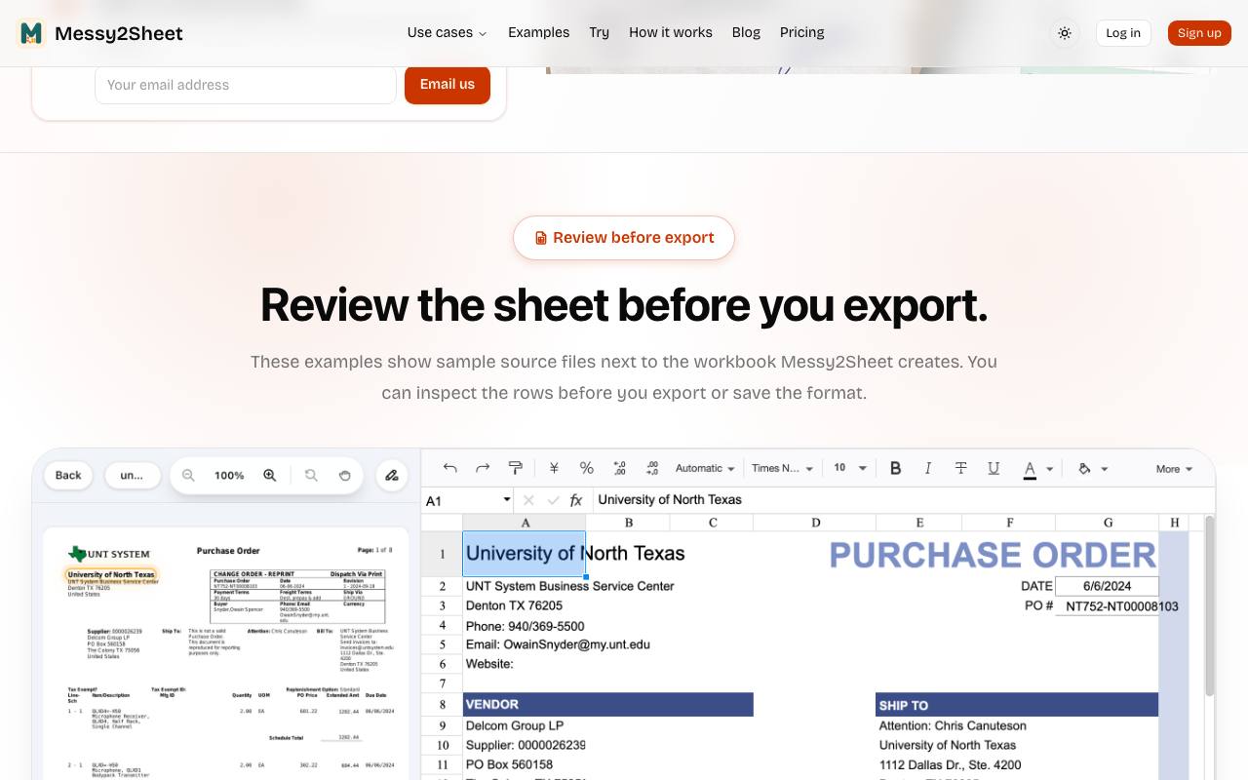Click the PURCHASE ORDER title cell
Image resolution: width=1248 pixels, height=780 pixels.
(993, 555)
